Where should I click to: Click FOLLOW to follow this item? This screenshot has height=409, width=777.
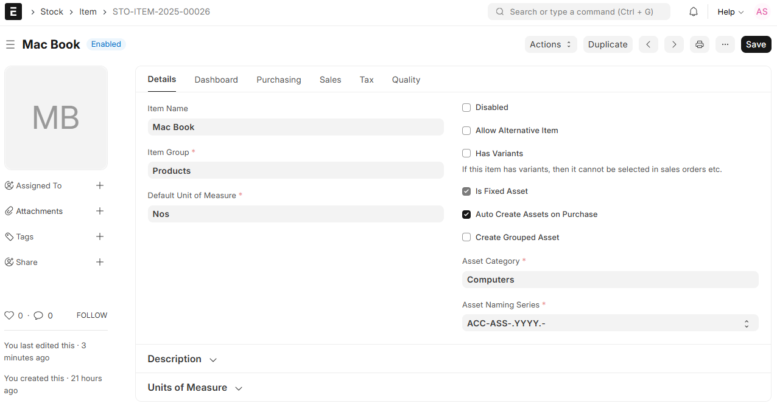tap(92, 315)
